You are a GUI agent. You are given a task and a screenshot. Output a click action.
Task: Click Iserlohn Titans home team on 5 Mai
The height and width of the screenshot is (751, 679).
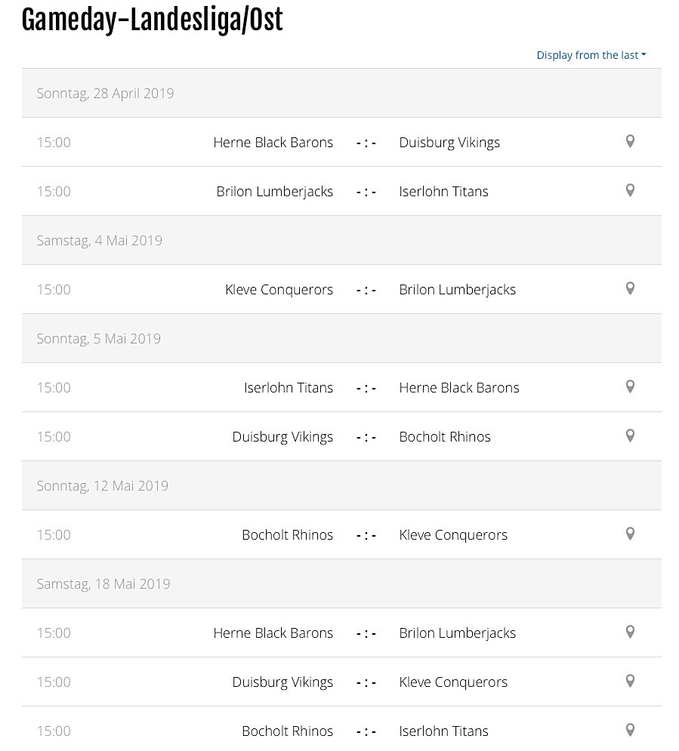288,387
